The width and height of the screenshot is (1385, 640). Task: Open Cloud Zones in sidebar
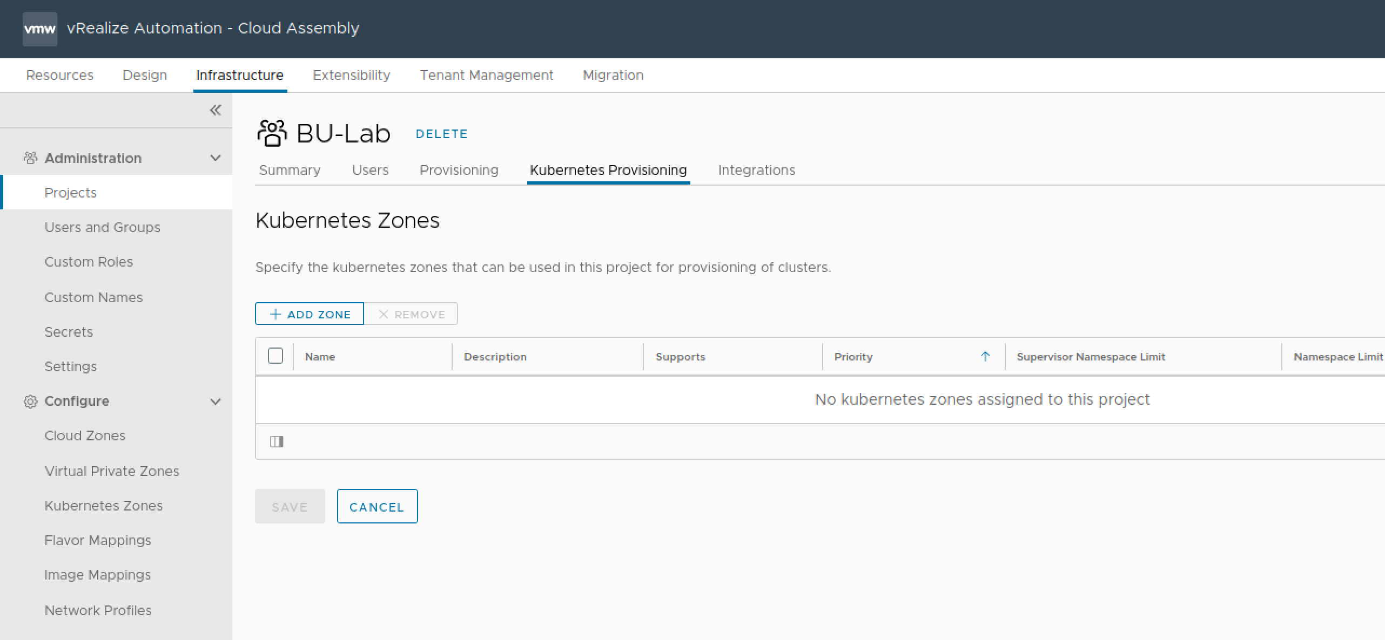click(85, 435)
